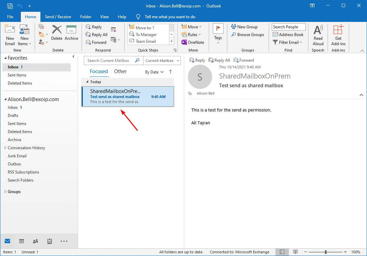The width and height of the screenshot is (367, 256).
Task: Click the Ignore conversation icon
Action: click(x=41, y=27)
